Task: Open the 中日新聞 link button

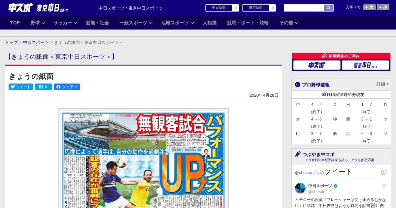Action: click(x=222, y=8)
